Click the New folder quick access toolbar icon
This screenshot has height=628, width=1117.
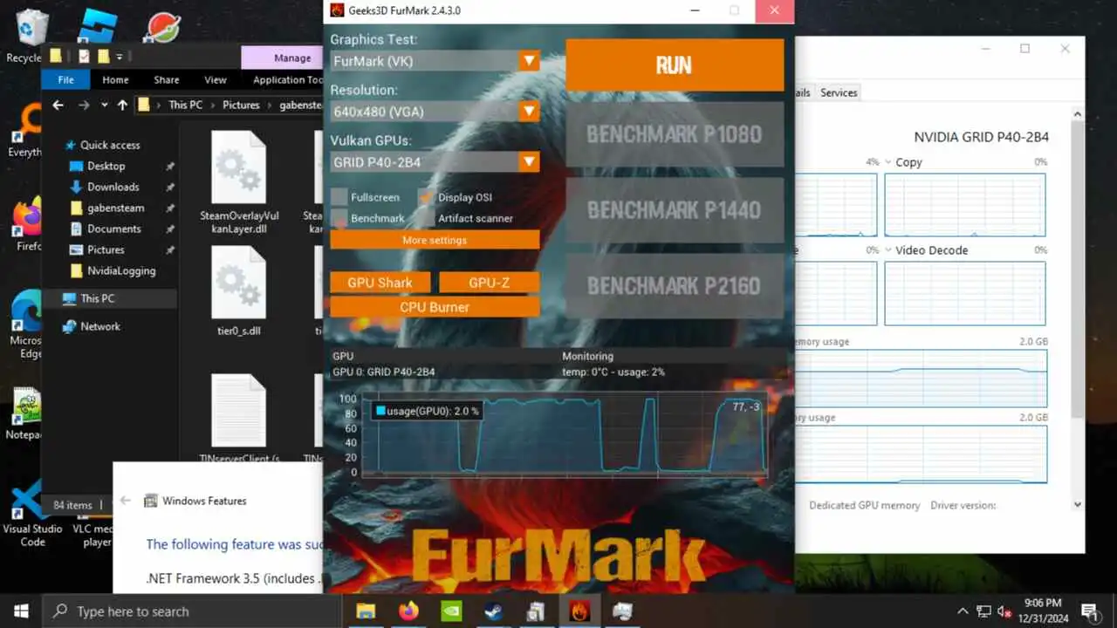(103, 57)
